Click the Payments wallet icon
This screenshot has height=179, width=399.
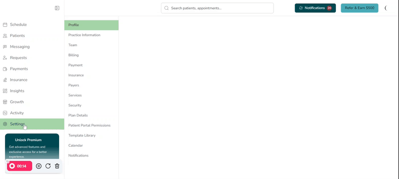click(5, 69)
